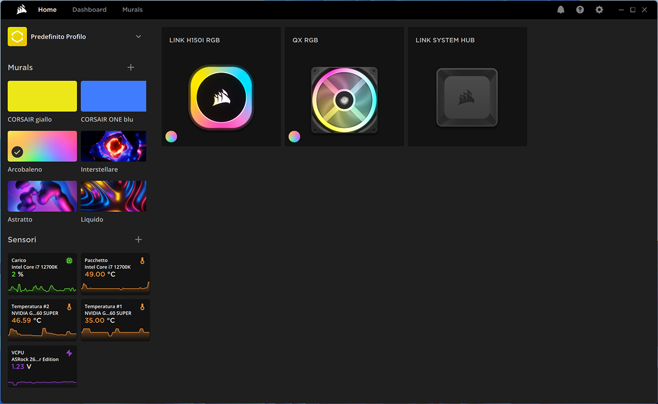Click the Temperatura #2 sensor title
Viewport: 658px width, 404px height.
(x=30, y=307)
